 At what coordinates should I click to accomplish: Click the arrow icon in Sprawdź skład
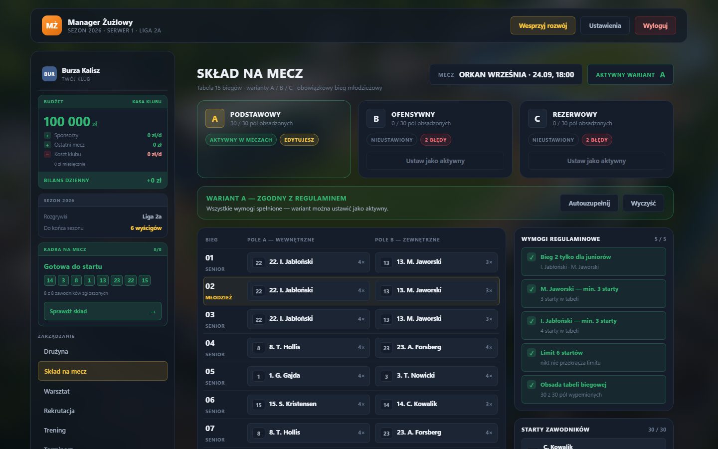pos(153,311)
